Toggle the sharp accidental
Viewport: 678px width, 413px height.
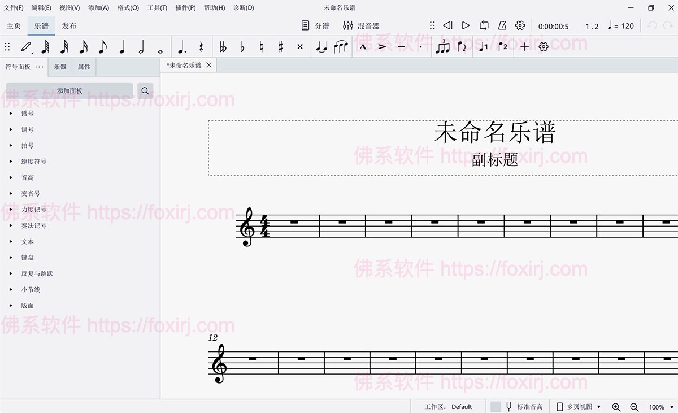[281, 47]
